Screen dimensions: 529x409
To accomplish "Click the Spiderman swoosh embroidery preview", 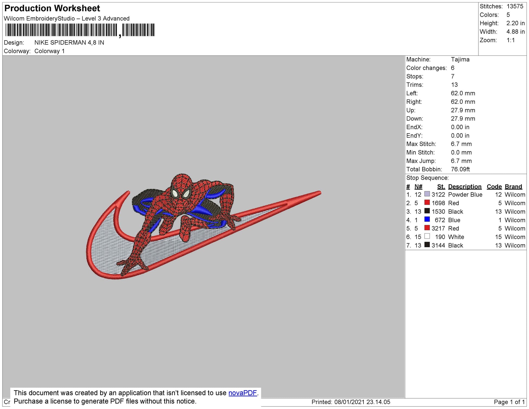I will coord(204,226).
